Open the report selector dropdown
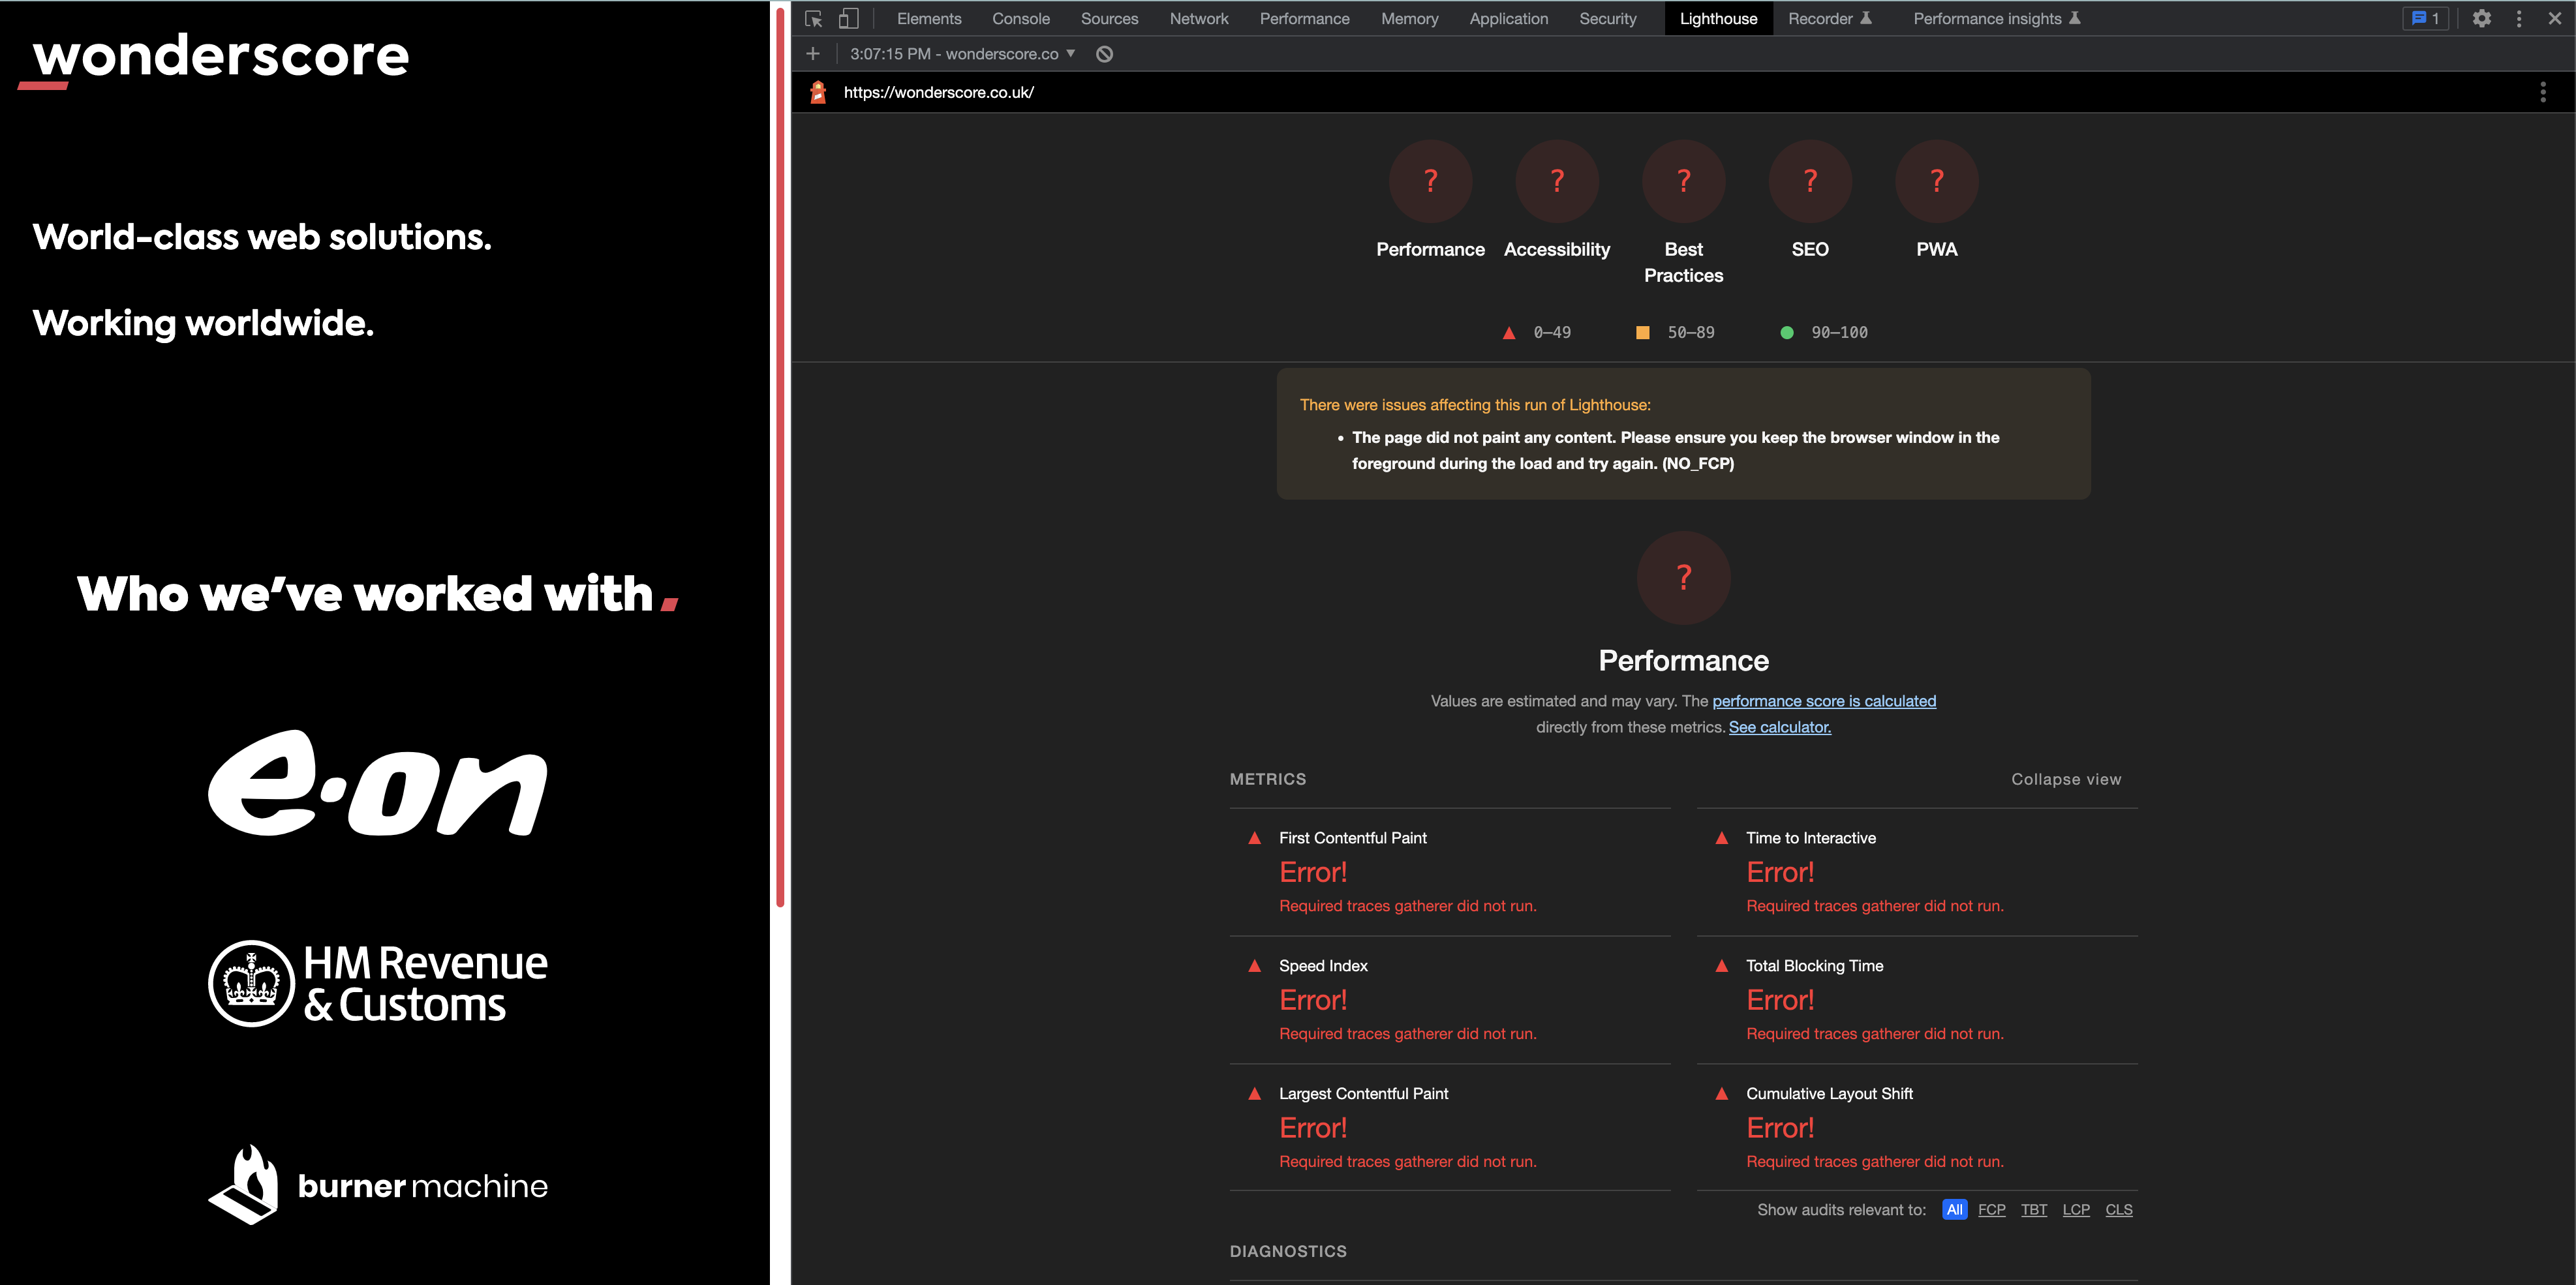 pos(962,54)
